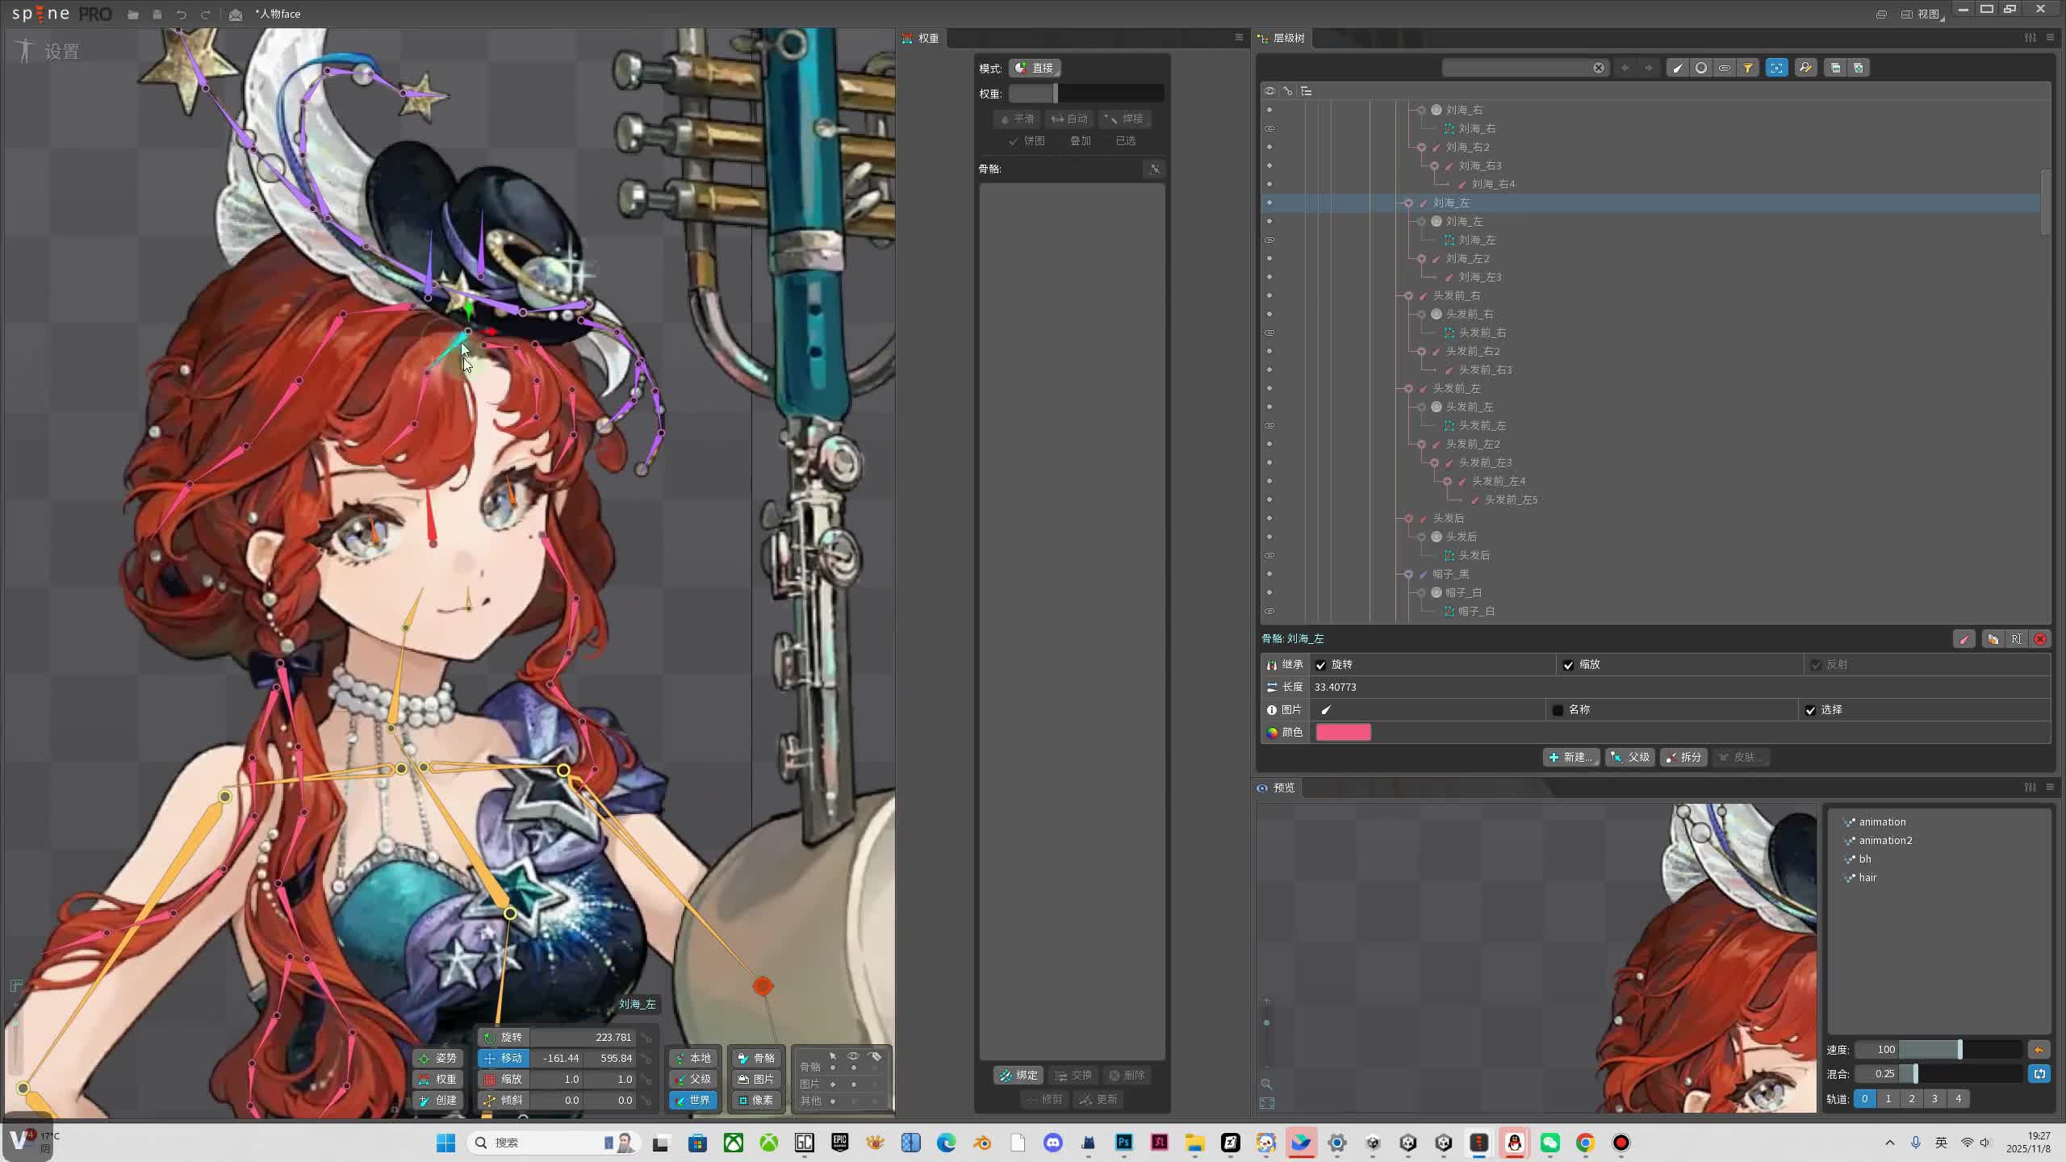Uncheck the 旋转 inherit checkbox
The image size is (2066, 1162).
1321,665
